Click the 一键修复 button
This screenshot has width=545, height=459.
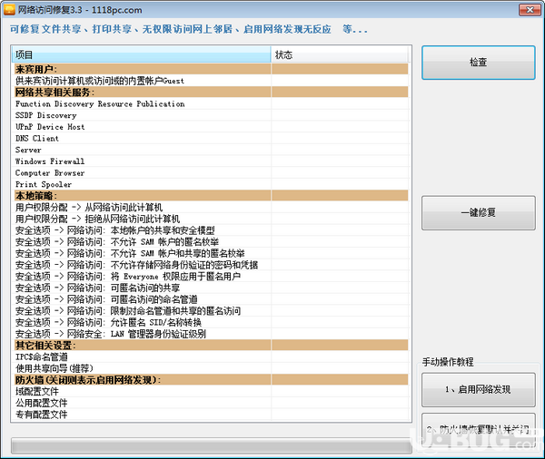[x=479, y=212]
